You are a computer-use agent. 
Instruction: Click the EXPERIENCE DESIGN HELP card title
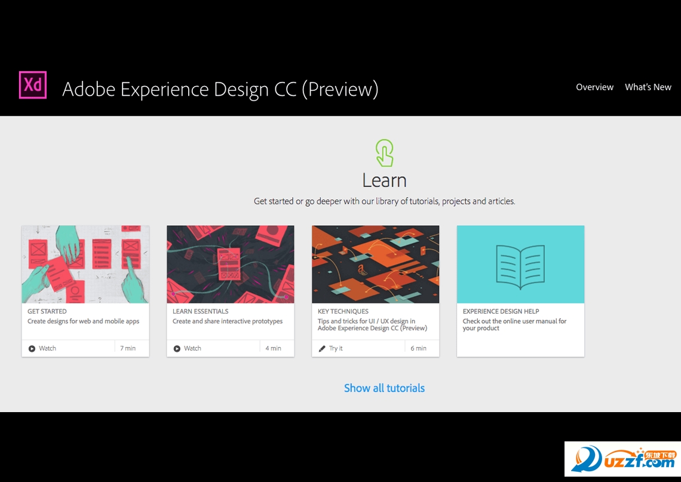click(x=501, y=311)
